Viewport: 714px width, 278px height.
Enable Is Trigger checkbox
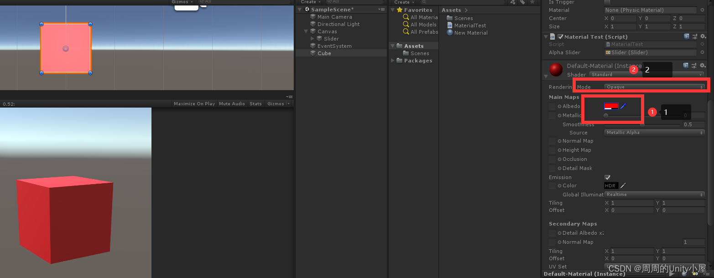[x=607, y=2]
